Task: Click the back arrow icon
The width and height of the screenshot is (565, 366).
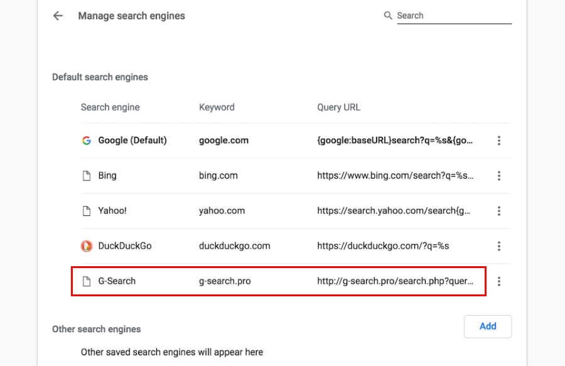Action: [58, 16]
